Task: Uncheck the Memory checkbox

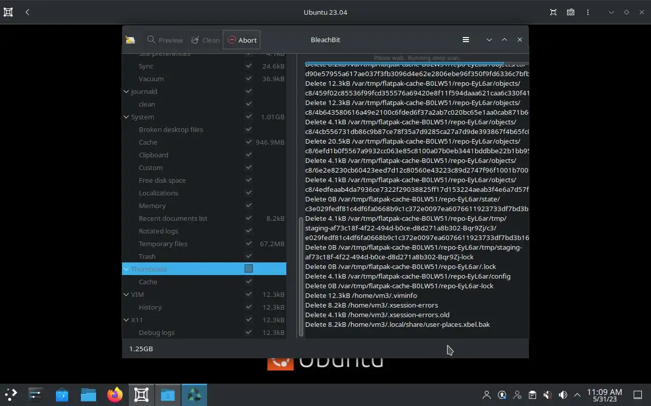Action: [249, 206]
